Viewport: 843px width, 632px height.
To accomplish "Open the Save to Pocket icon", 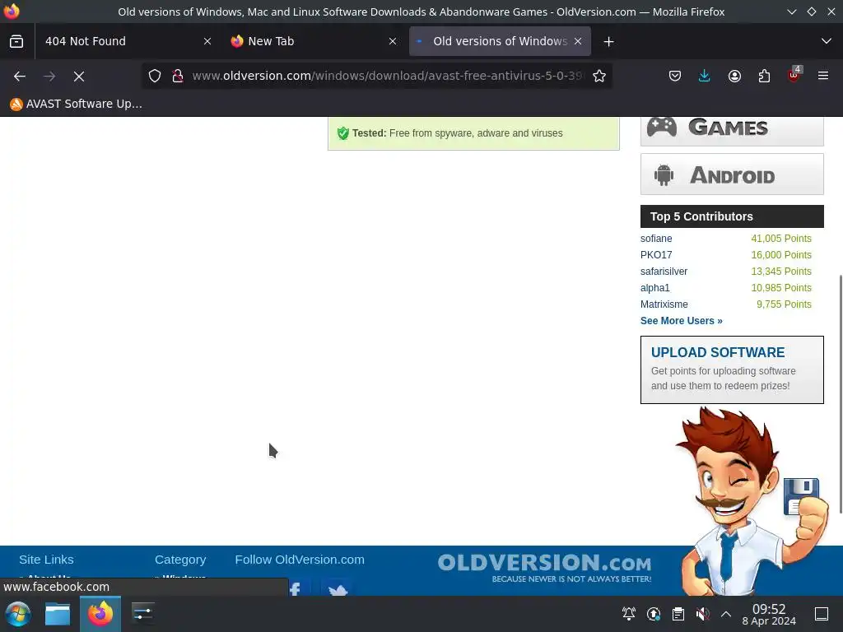I will click(675, 76).
